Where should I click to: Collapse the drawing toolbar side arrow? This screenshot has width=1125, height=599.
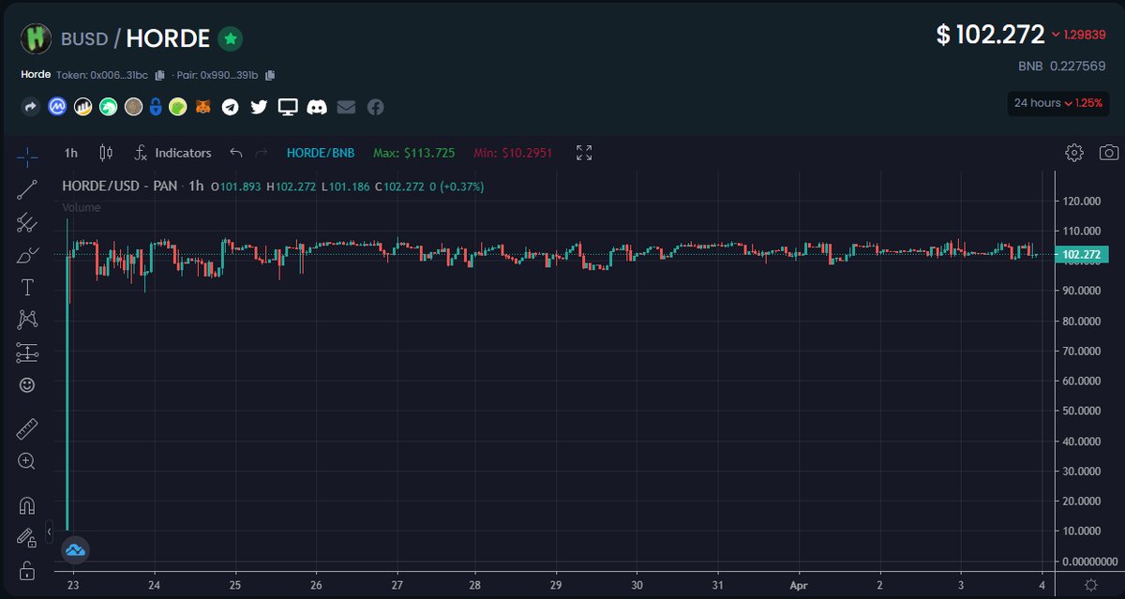click(50, 531)
